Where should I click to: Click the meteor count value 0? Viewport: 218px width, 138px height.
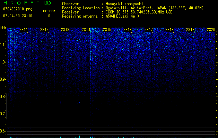click(x=49, y=16)
